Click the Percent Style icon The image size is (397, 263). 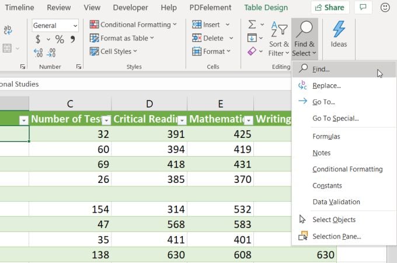60,39
